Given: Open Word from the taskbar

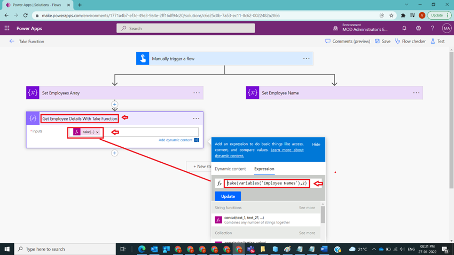Looking at the screenshot, I should pos(324,249).
